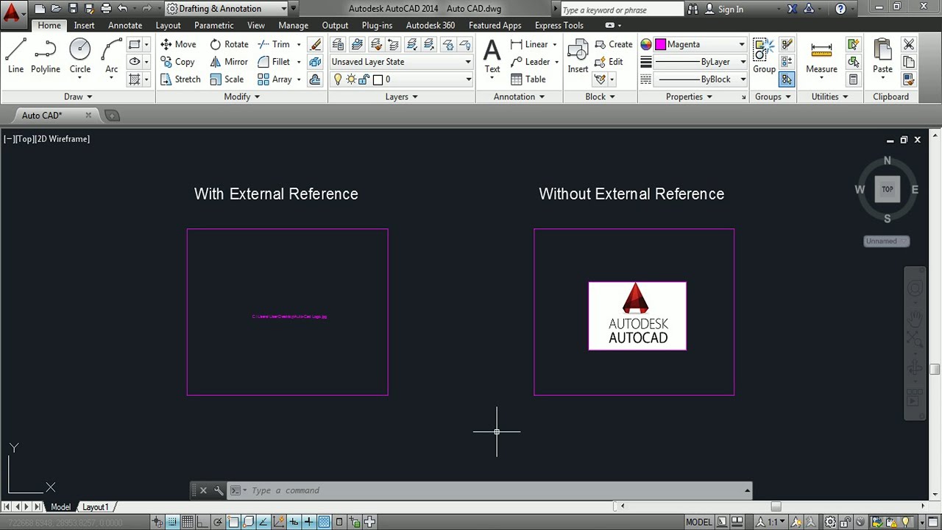Viewport: 942px width, 530px height.
Task: Click the Paste clipboard button
Action: 882,57
